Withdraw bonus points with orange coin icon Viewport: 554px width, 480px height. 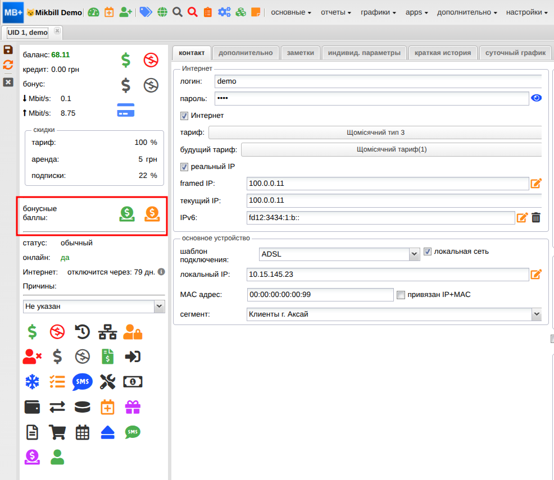[152, 214]
